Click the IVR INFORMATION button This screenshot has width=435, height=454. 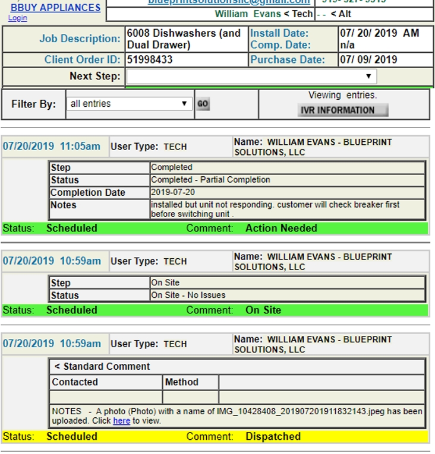point(343,110)
